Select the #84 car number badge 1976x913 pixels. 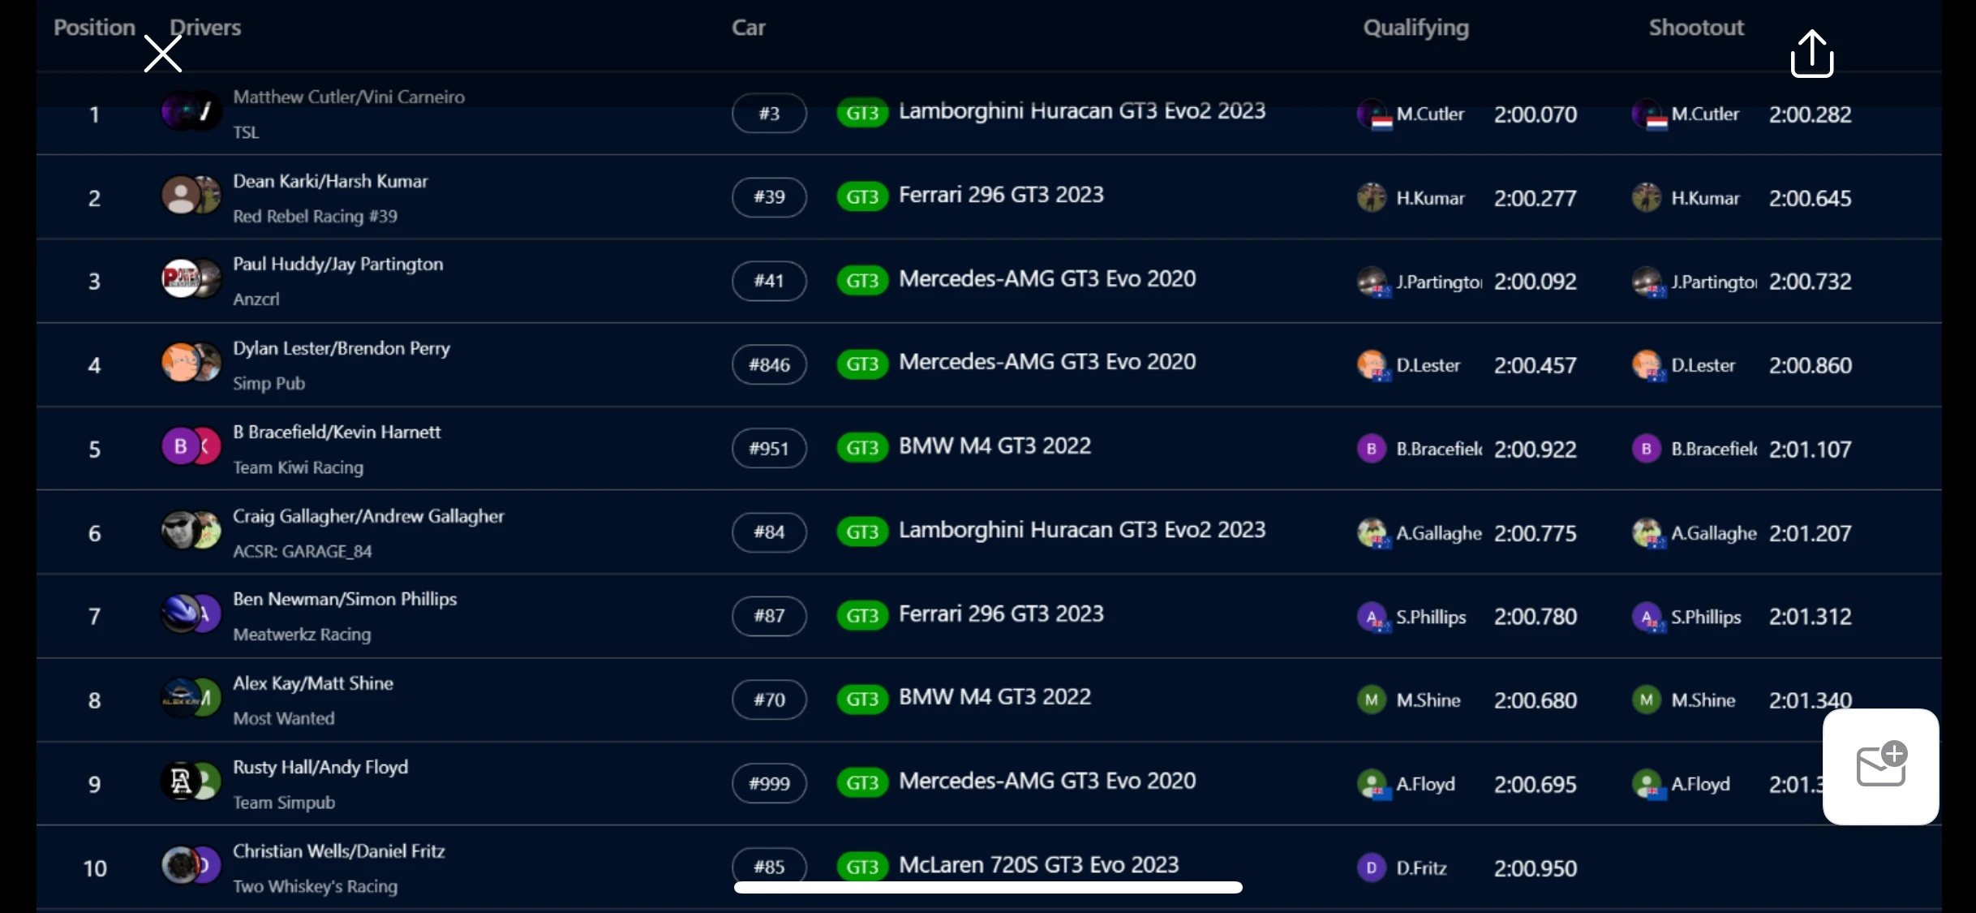[x=769, y=532]
